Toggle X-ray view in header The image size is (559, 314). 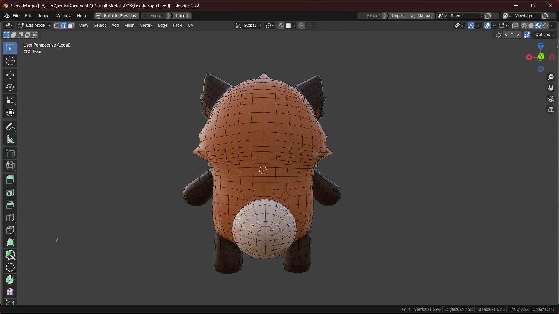click(515, 26)
